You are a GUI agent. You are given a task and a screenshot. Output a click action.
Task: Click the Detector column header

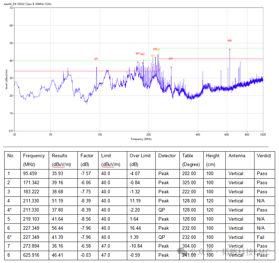[167, 156]
